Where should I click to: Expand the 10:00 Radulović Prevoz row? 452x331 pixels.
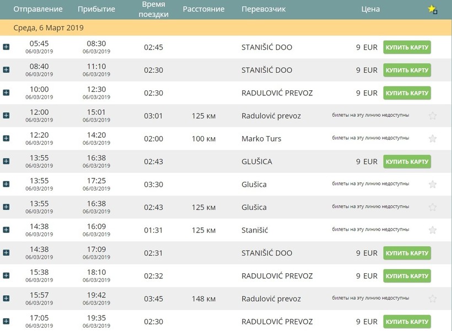pyautogui.click(x=6, y=93)
